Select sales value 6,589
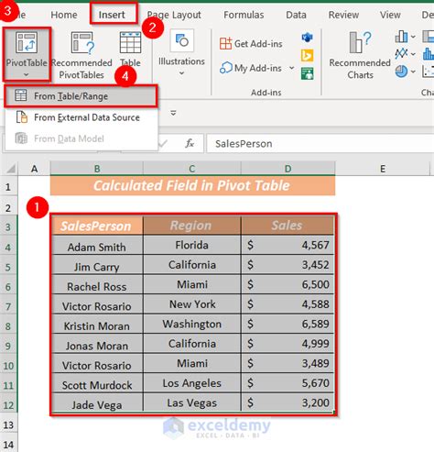This screenshot has width=434, height=452. click(288, 325)
